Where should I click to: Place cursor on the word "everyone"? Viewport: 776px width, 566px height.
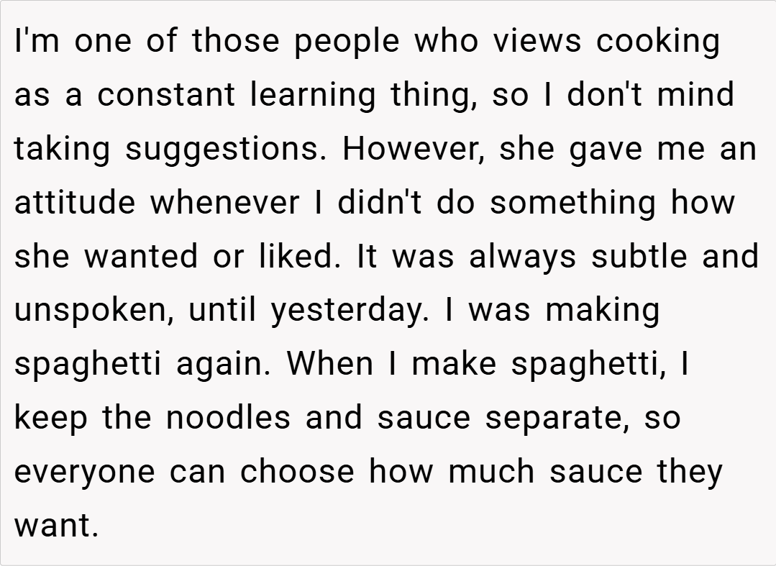86,472
